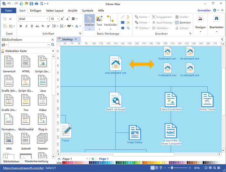Click the zoom slider in status bar
This screenshot has width=226, height=172.
pyautogui.click(x=172, y=168)
